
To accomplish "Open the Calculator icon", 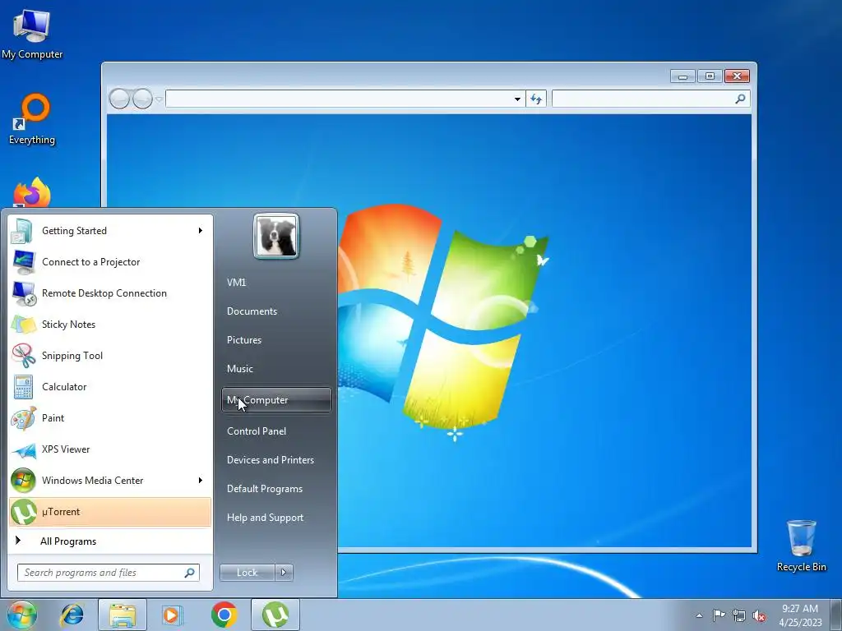I will [x=23, y=387].
